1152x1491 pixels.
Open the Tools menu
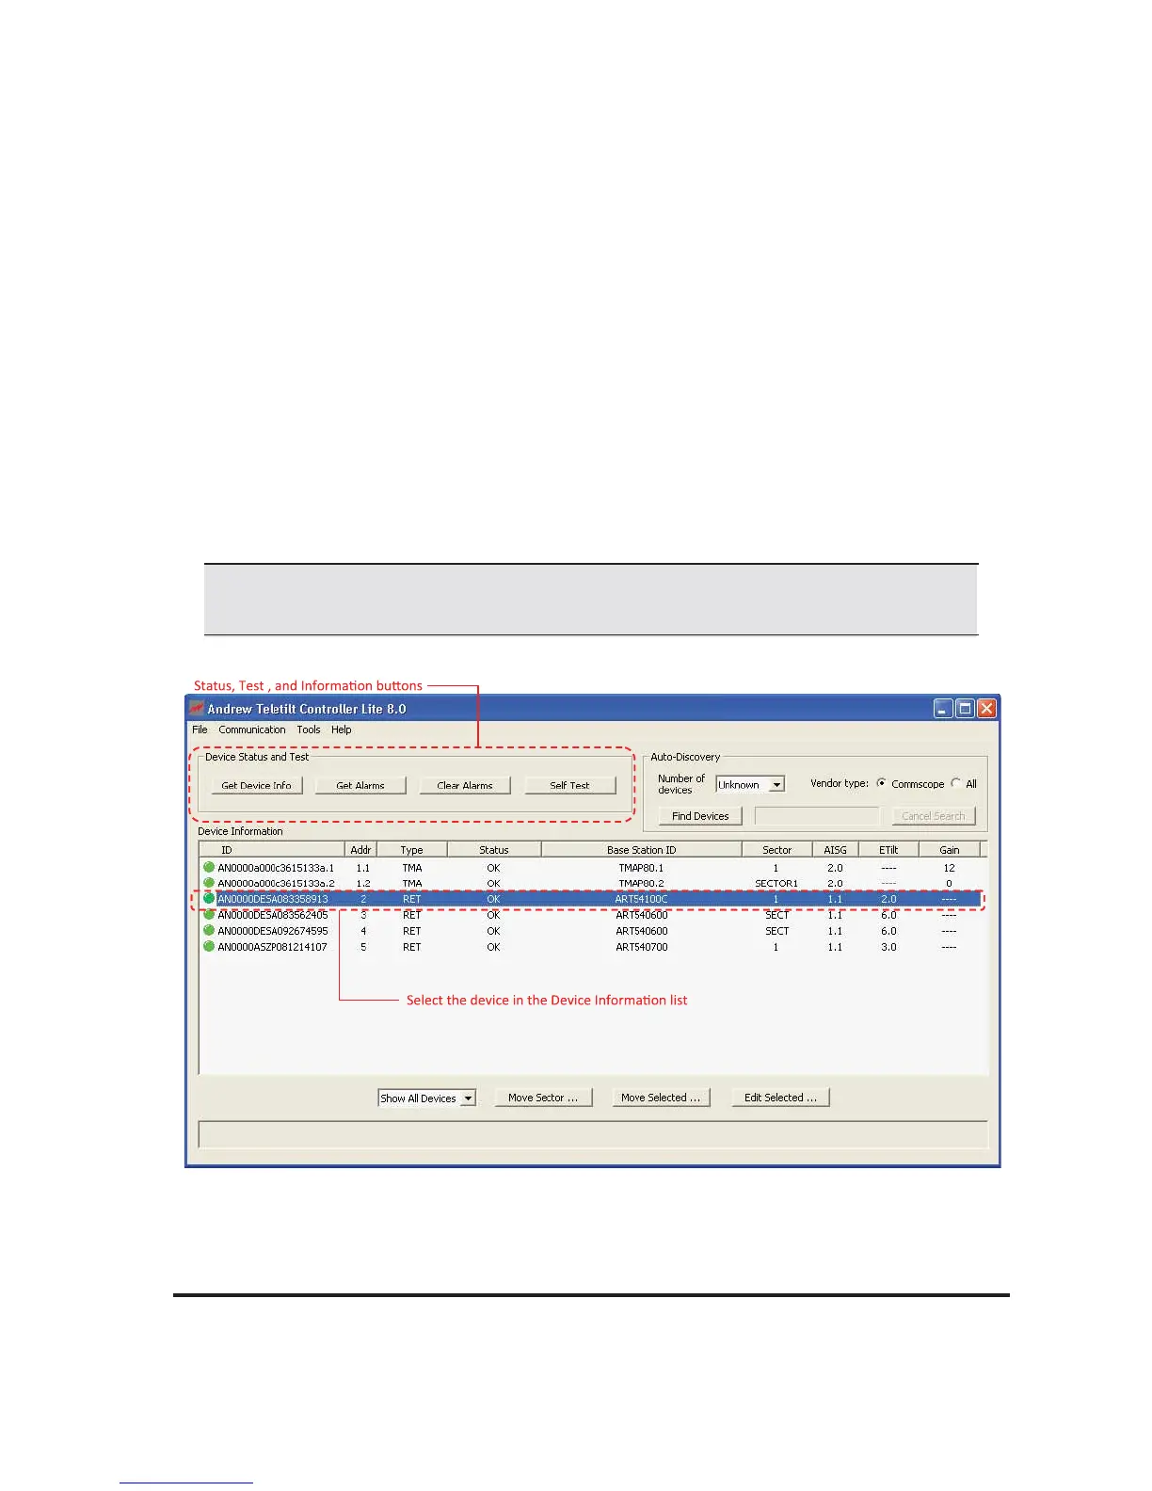[x=309, y=729]
